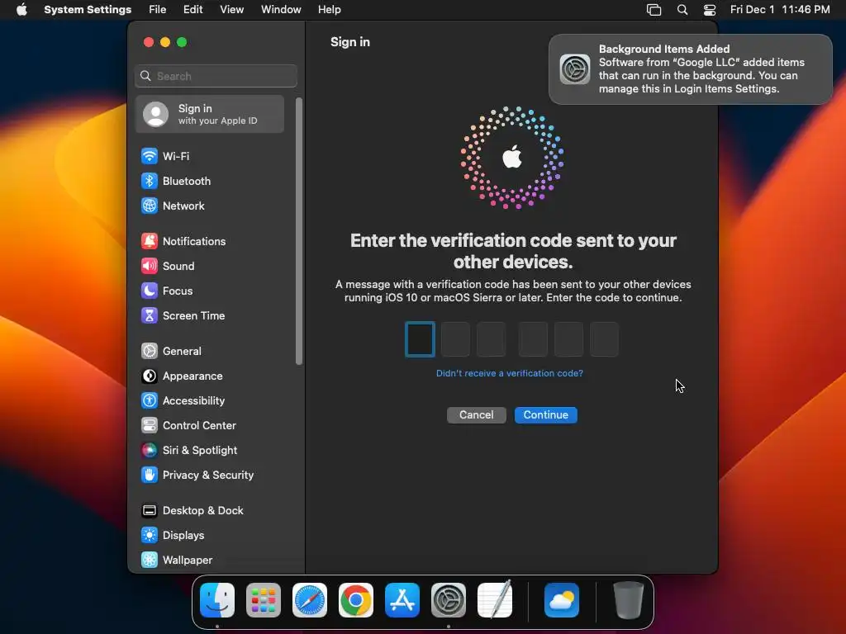Select Focus moon icon
846x634 pixels.
[150, 291]
